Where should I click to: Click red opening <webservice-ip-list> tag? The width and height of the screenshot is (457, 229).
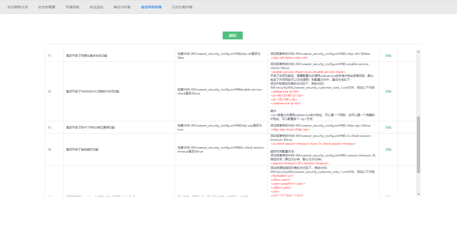point(285,91)
